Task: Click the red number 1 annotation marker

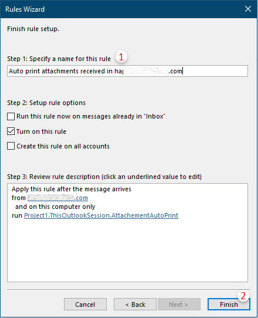Action: (x=121, y=57)
